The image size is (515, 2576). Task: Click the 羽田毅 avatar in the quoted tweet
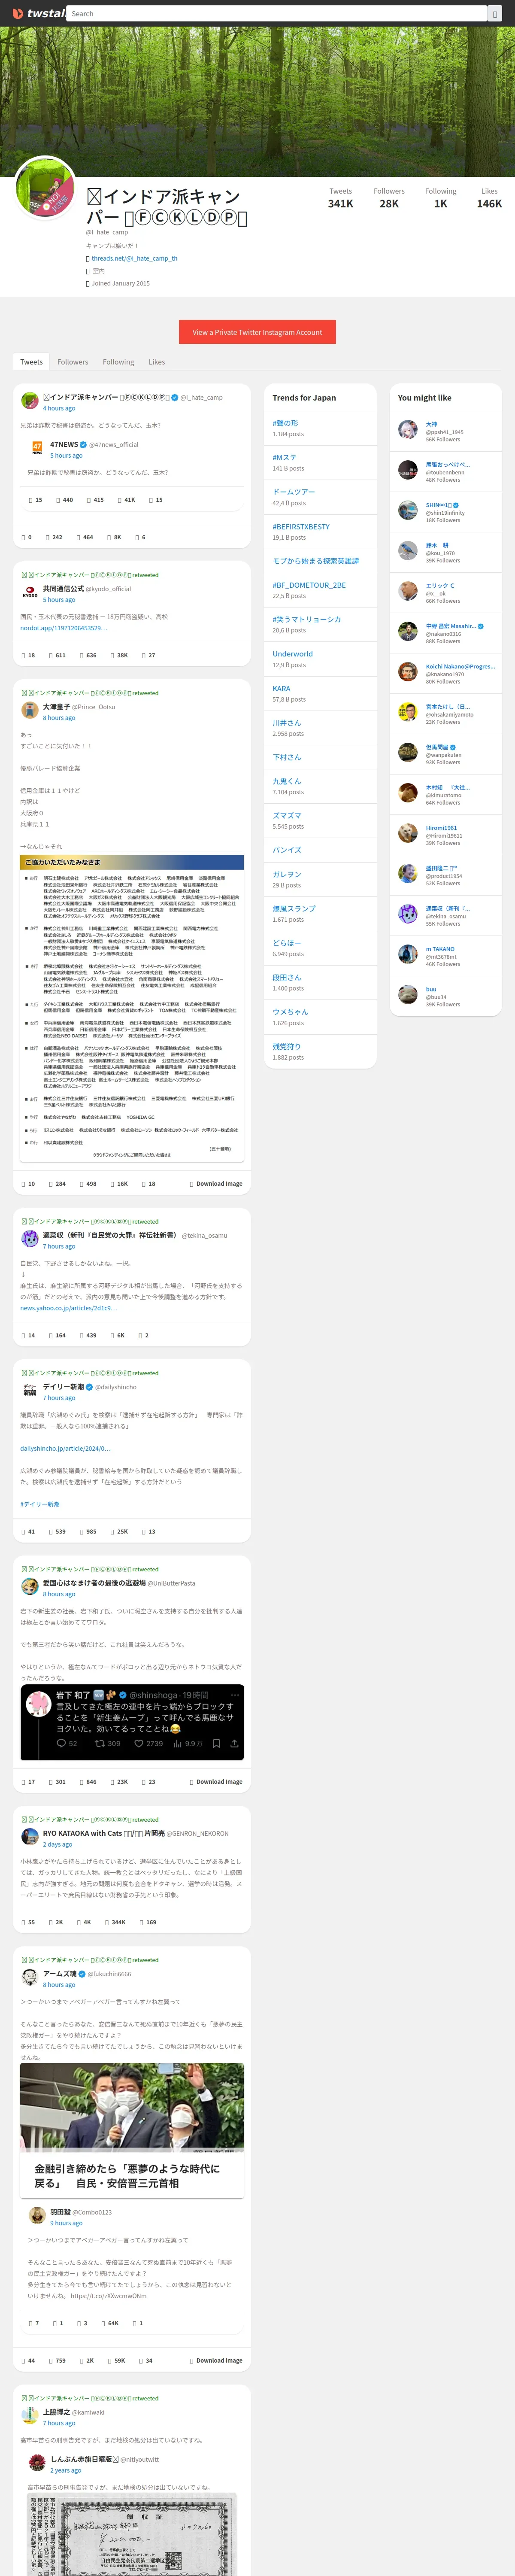point(37,2216)
